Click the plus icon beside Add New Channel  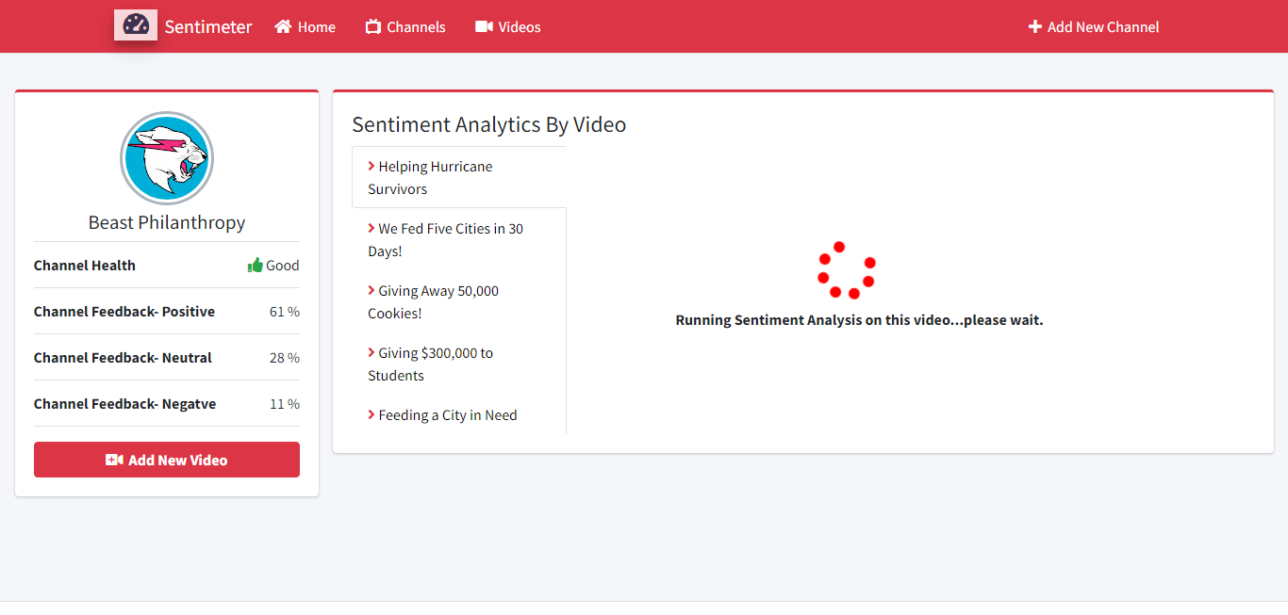pyautogui.click(x=1035, y=27)
